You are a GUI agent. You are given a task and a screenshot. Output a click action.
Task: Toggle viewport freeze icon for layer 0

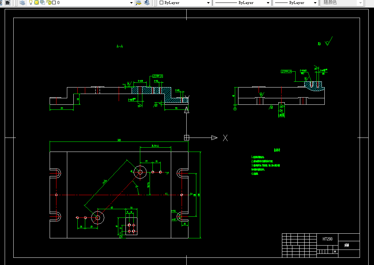tap(42, 3)
